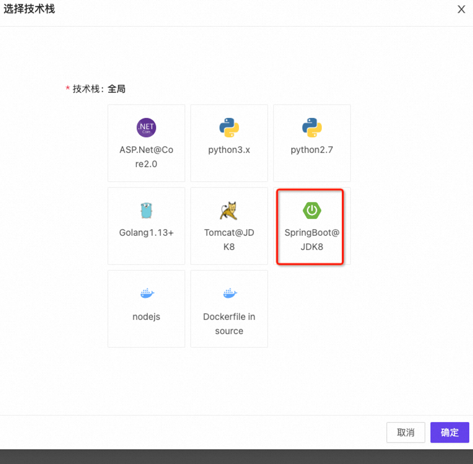
Task: Select the Dockerfile in source card
Action: [229, 309]
